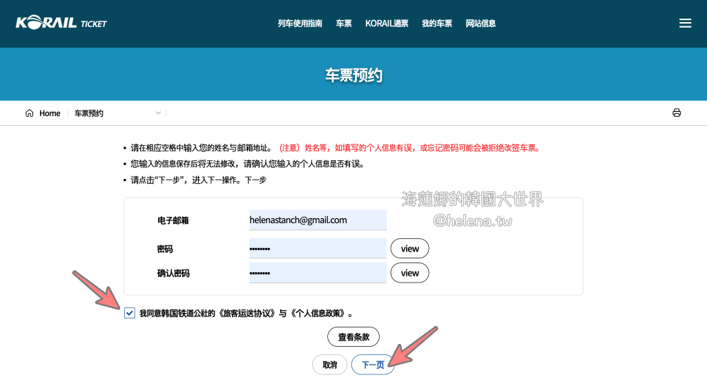Click the Home house icon
This screenshot has width=707, height=382.
pyautogui.click(x=29, y=113)
